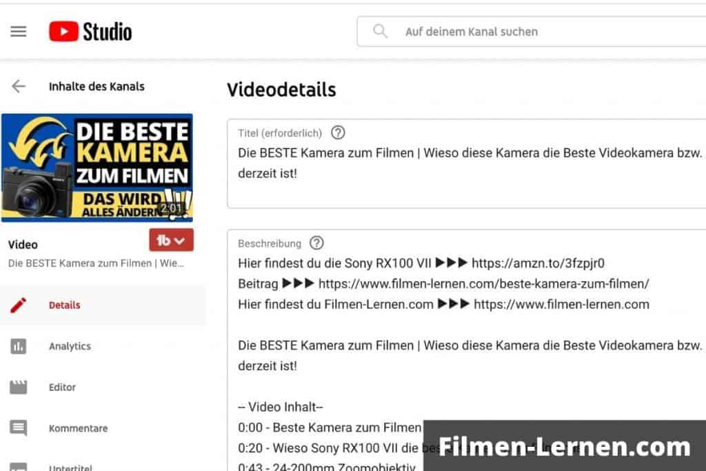
Task: Click the pencil Details icon
Action: tap(19, 305)
